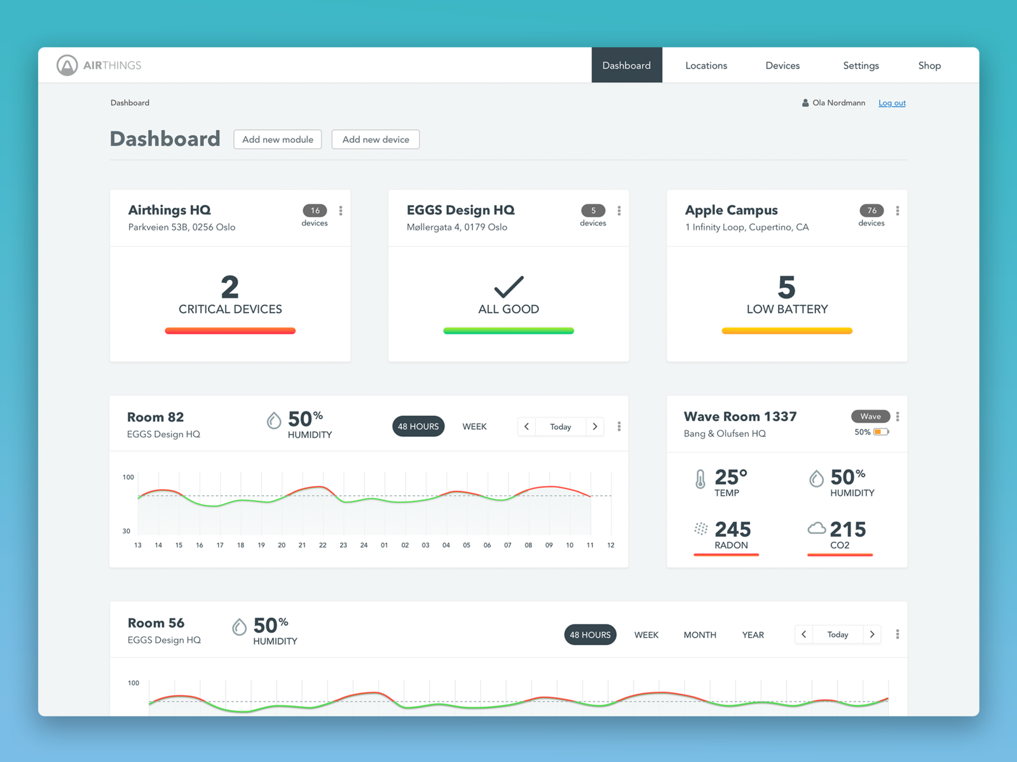Click the Today date selector on Room 82
Viewport: 1017px width, 762px height.
(x=560, y=426)
